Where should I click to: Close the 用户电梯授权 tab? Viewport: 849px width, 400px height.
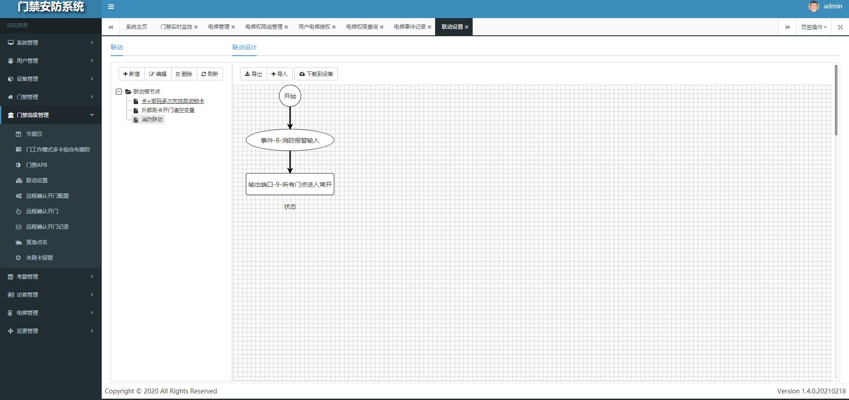coord(334,27)
